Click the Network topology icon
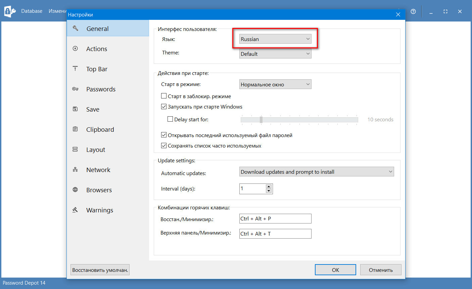The width and height of the screenshot is (472, 289). (x=75, y=170)
